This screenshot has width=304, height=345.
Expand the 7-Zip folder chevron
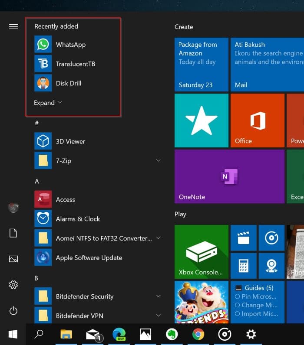158,160
